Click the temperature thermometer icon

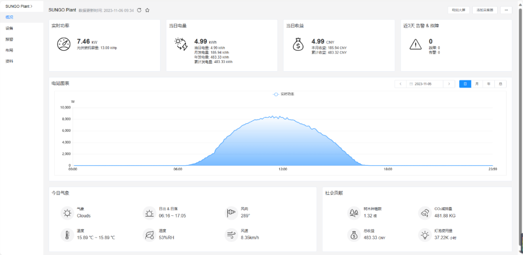[x=67, y=235]
